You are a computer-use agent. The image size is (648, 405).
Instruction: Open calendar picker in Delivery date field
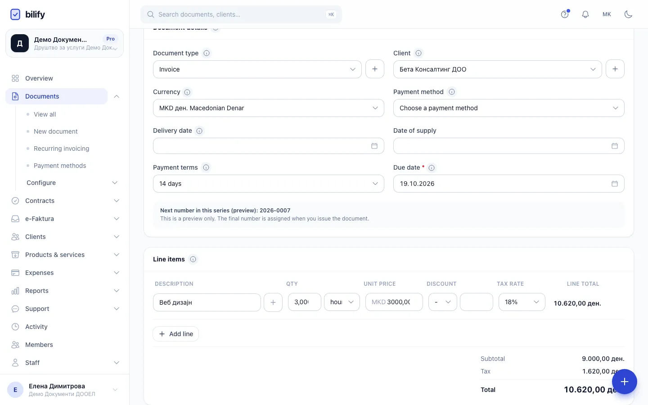pos(374,146)
